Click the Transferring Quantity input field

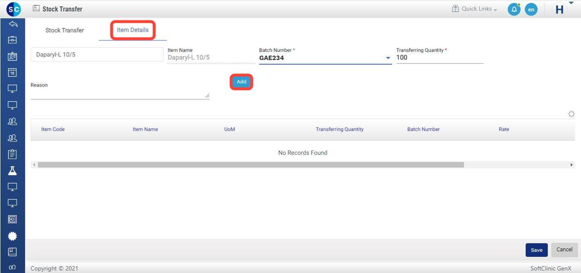pyautogui.click(x=439, y=58)
